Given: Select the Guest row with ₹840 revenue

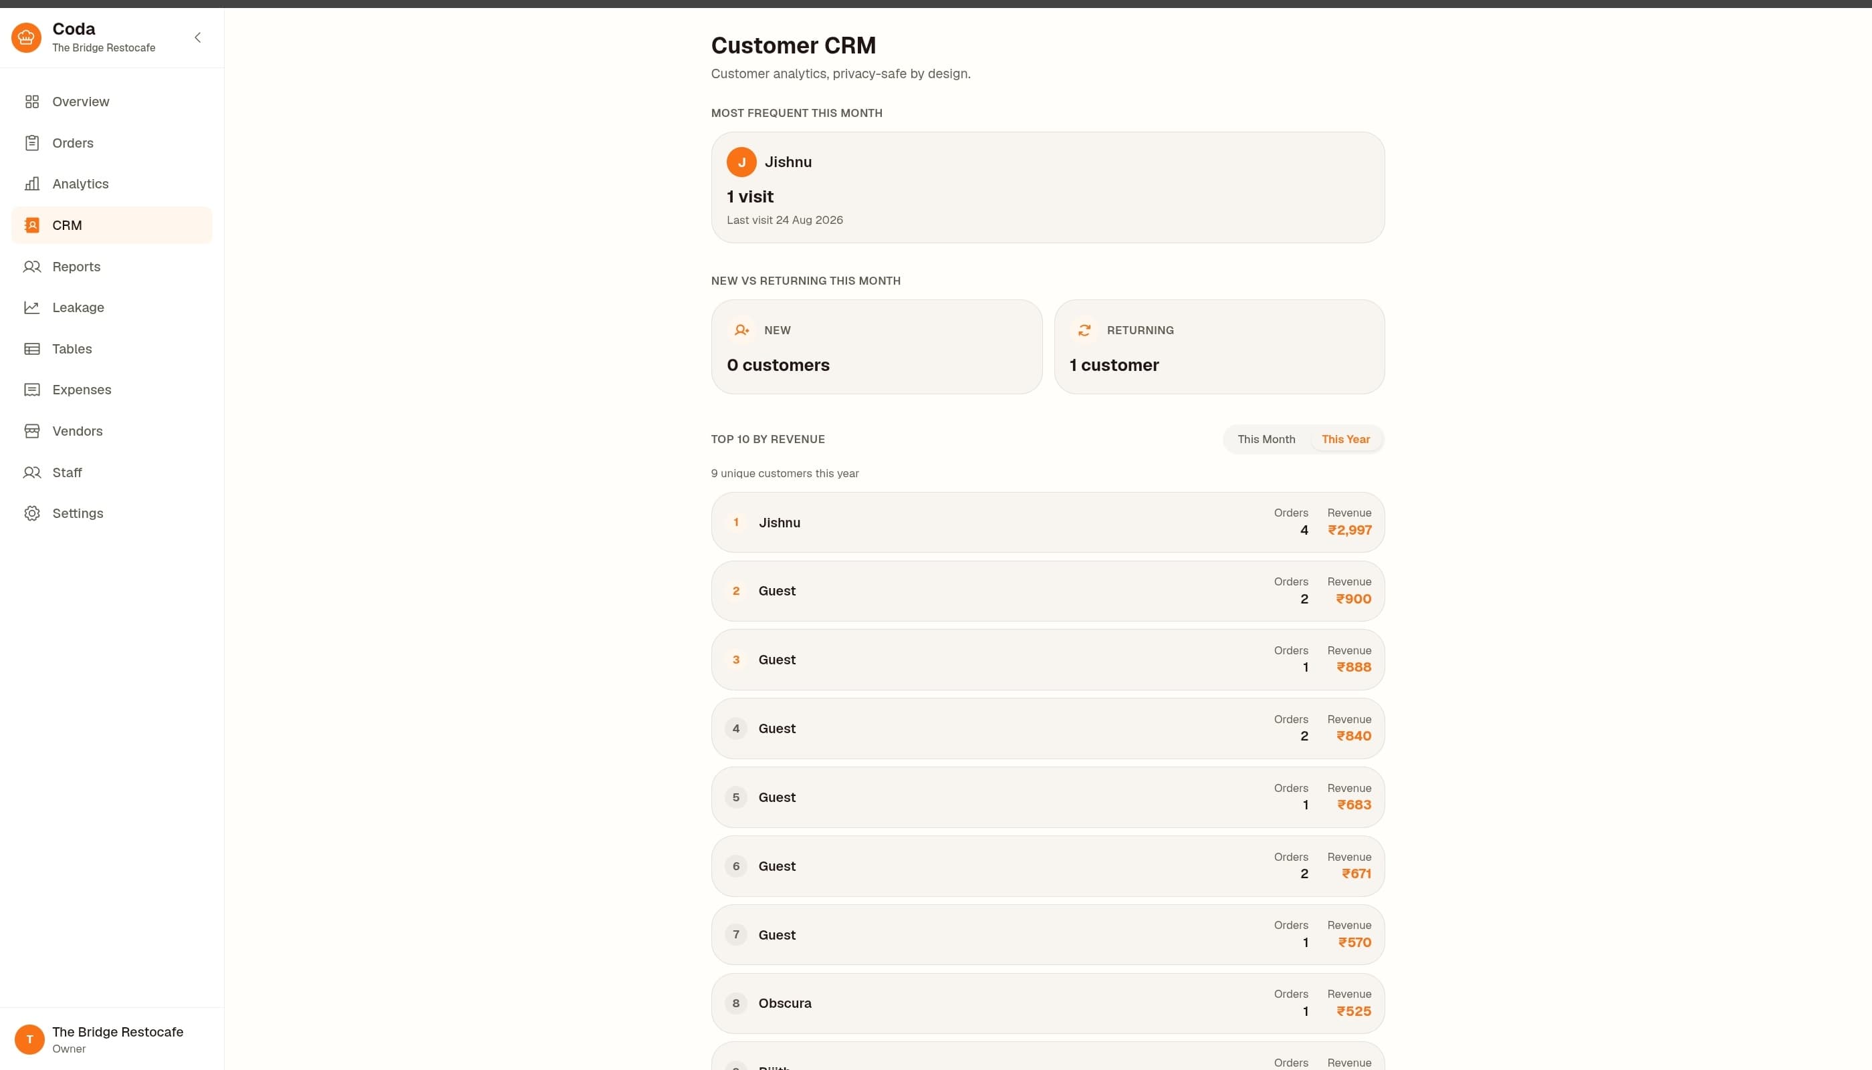Looking at the screenshot, I should point(1048,728).
